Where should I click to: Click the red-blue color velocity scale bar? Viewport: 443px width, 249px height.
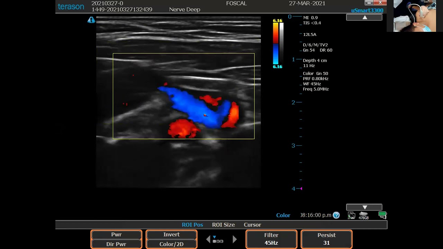point(275,44)
